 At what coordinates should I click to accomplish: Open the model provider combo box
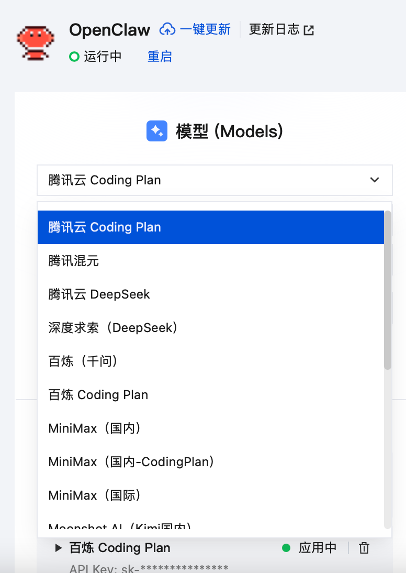tap(209, 180)
